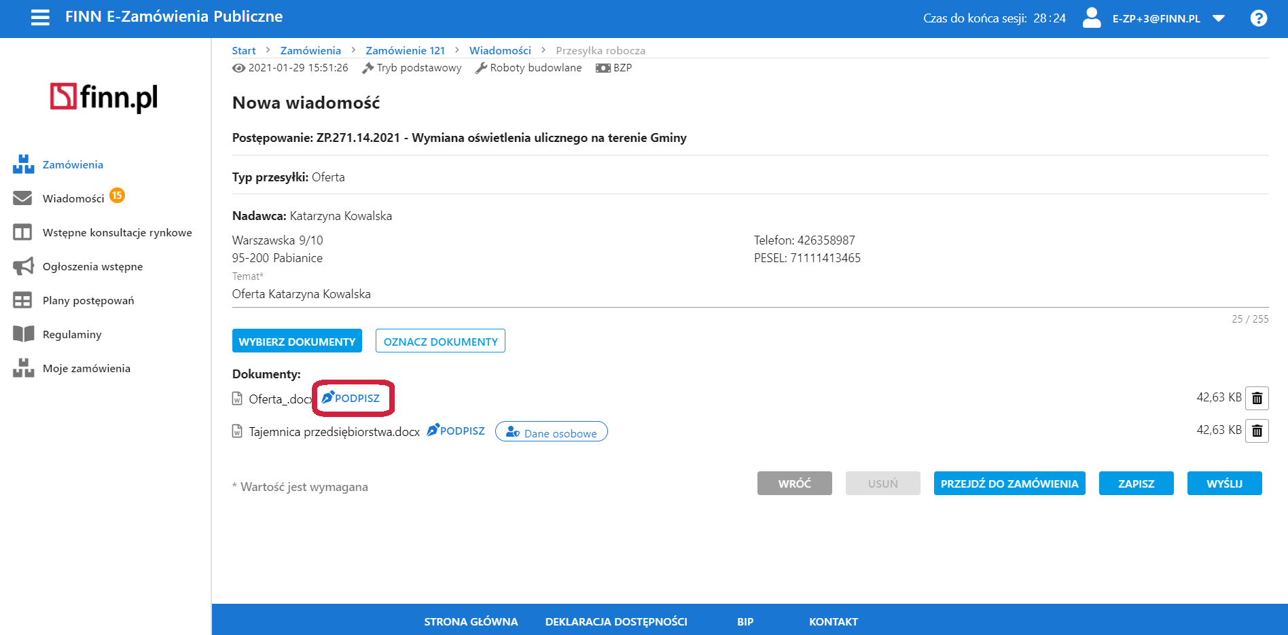Click the Wiadomości envelope icon
Image resolution: width=1288 pixels, height=635 pixels.
coord(22,198)
